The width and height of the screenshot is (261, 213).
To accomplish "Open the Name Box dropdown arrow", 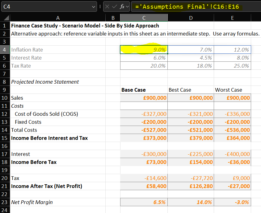I will [x=94, y=6].
